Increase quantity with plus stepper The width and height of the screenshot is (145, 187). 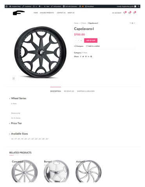click(81, 41)
